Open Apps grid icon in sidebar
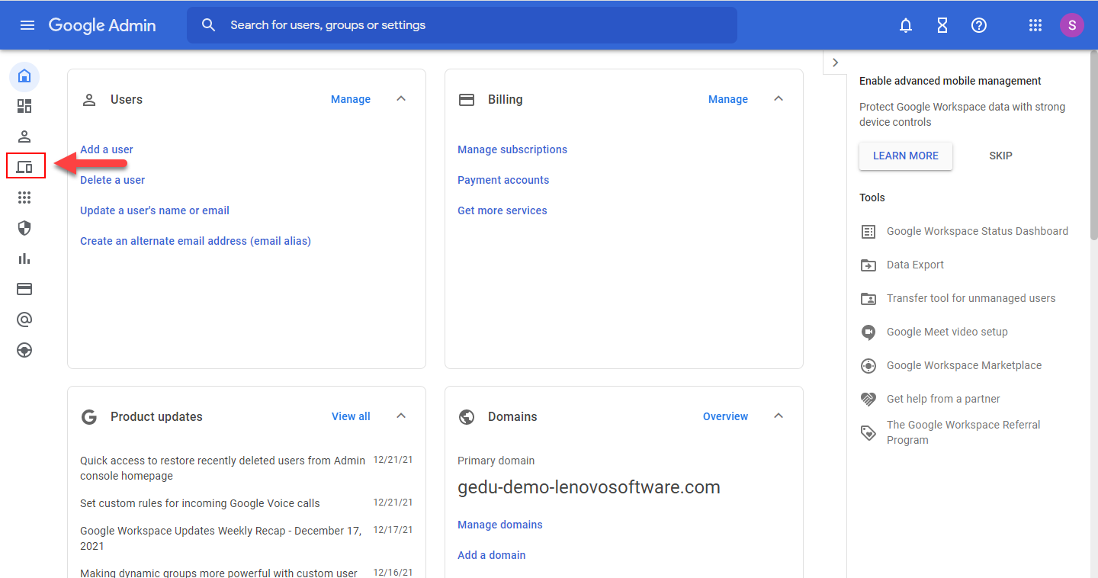The image size is (1098, 578). pos(24,197)
